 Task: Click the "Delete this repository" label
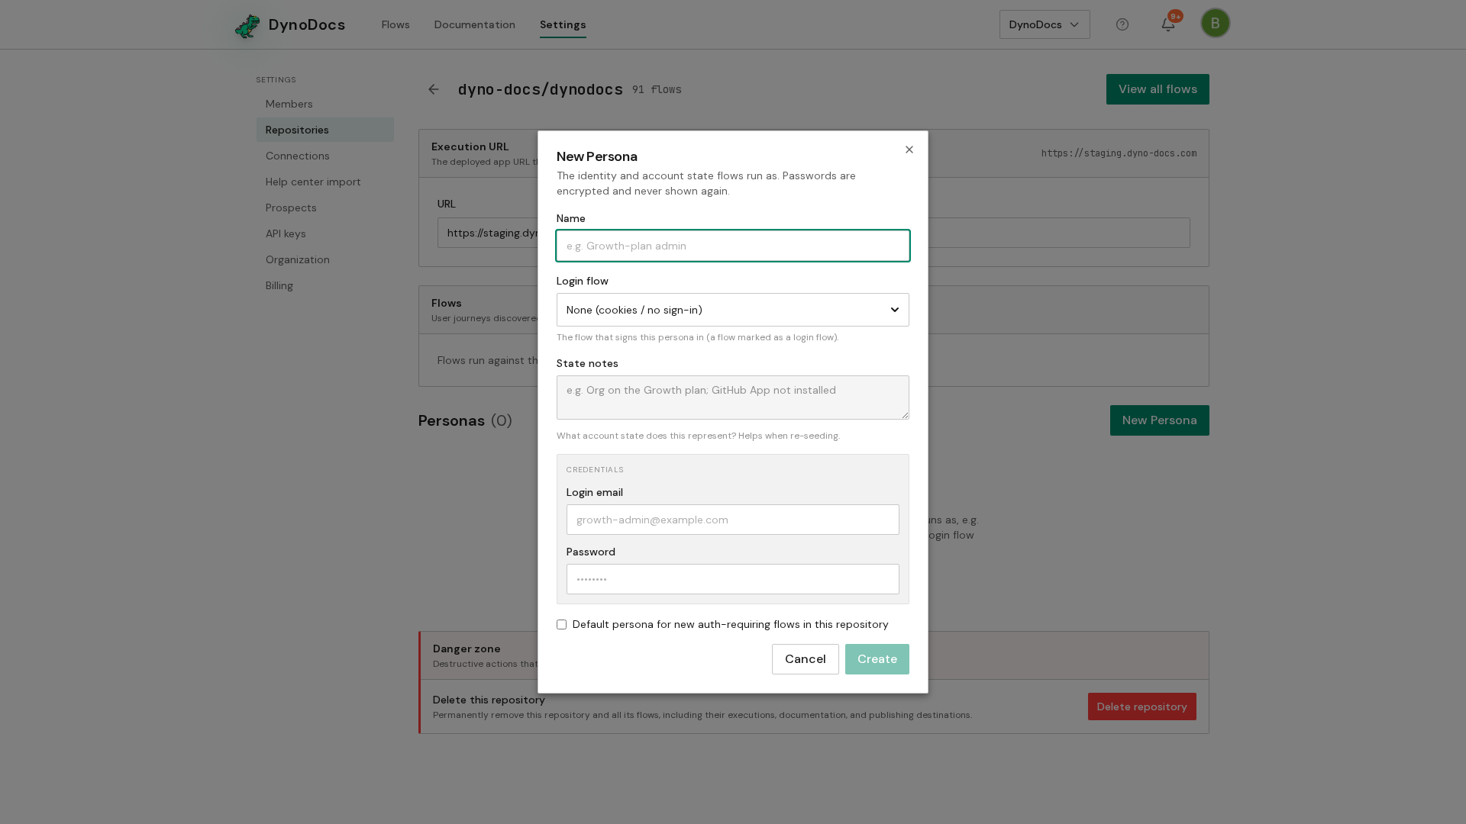[489, 700]
